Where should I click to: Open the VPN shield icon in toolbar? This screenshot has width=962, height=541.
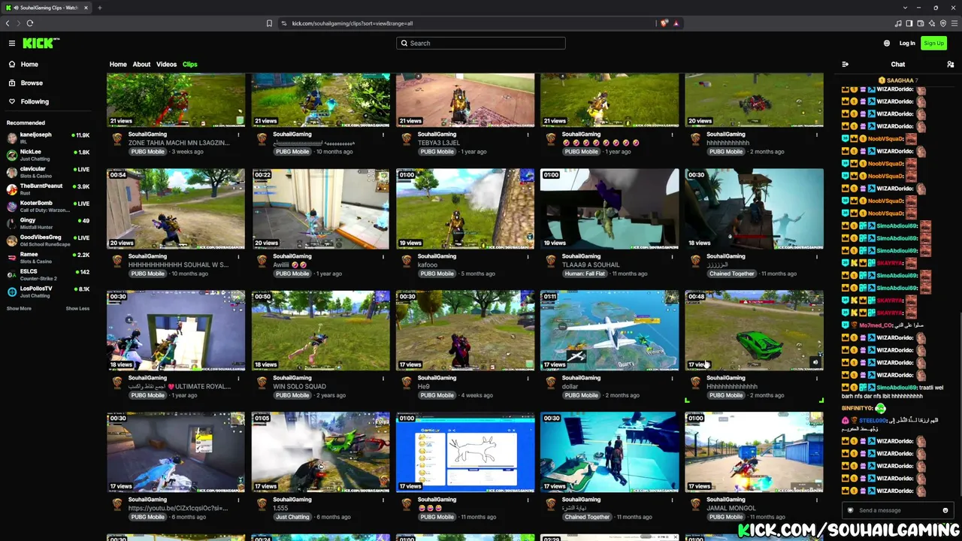[x=943, y=23]
